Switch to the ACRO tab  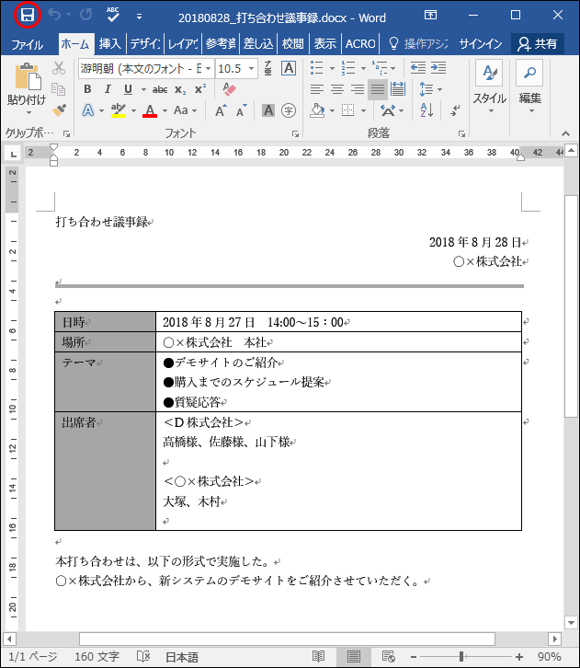360,44
